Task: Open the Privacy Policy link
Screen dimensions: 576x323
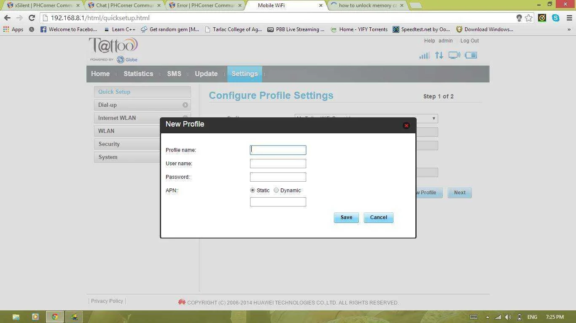Action: [x=107, y=301]
